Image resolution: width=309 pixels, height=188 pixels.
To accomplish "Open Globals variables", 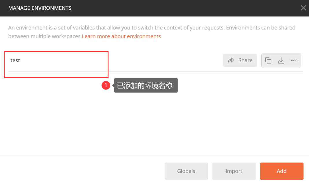I will click(x=186, y=171).
